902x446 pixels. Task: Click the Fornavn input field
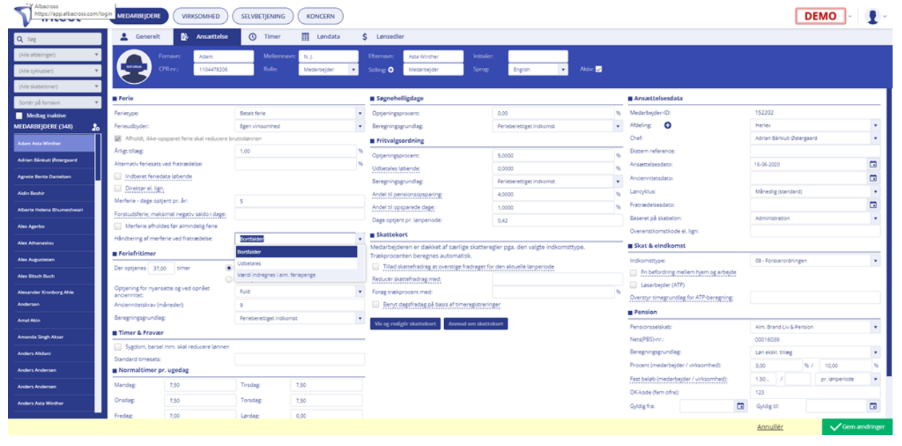pyautogui.click(x=223, y=56)
